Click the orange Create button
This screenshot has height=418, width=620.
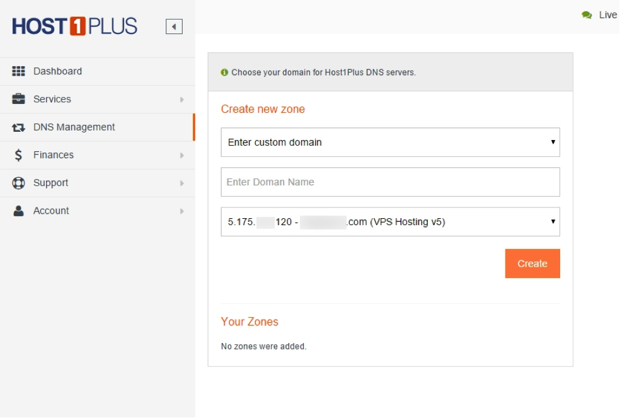[x=532, y=264]
